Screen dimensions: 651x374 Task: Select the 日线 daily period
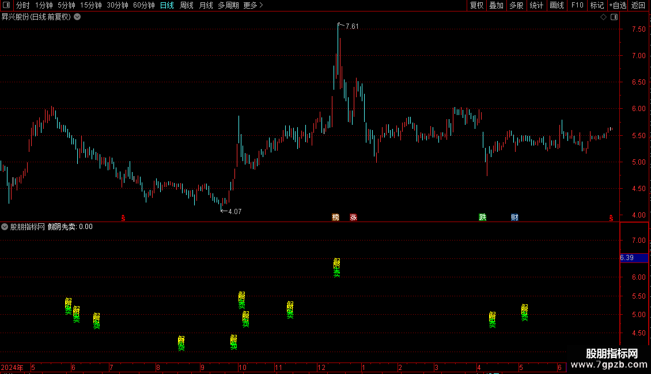pos(167,5)
